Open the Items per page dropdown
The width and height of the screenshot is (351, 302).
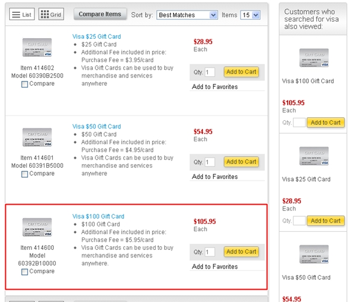point(250,15)
